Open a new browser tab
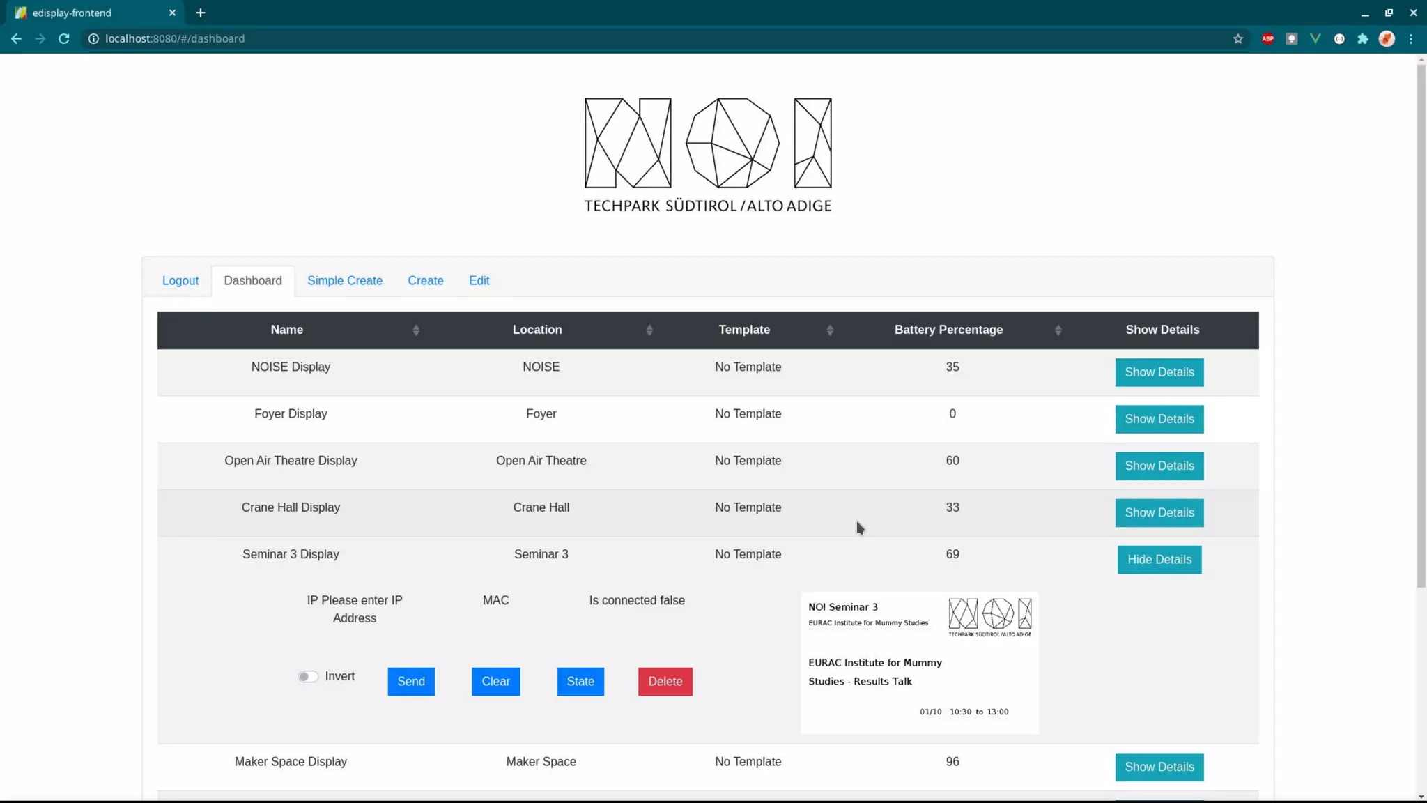This screenshot has width=1427, height=803. pyautogui.click(x=201, y=13)
